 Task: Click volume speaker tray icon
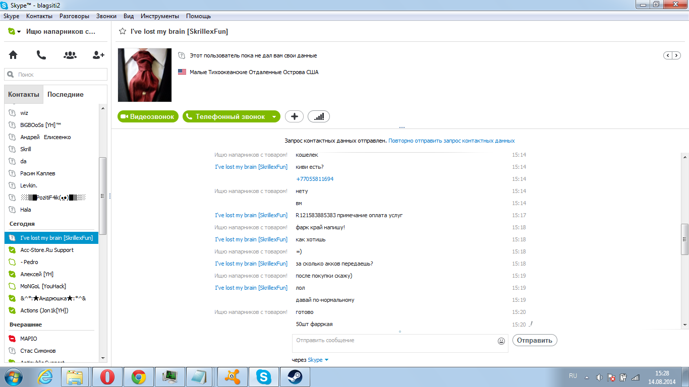pyautogui.click(x=599, y=377)
